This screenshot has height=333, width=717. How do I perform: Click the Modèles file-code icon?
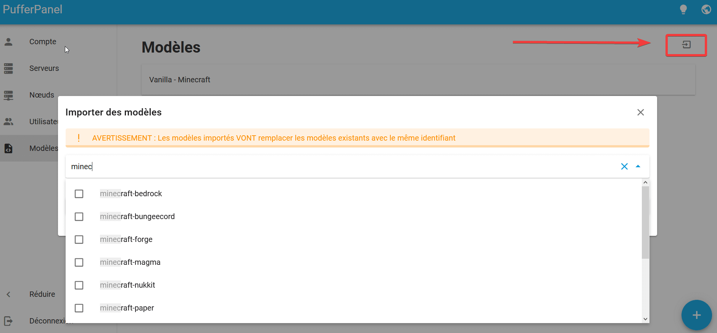8,148
